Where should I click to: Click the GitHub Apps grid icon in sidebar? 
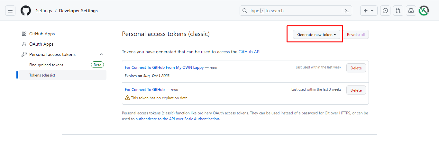pos(24,34)
